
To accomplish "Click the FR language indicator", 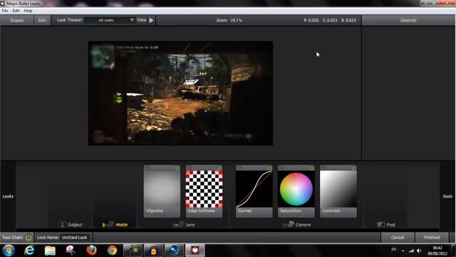I will (x=394, y=250).
